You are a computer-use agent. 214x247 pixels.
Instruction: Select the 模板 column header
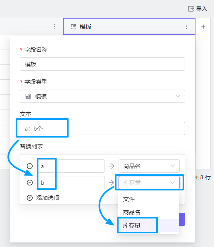click(129, 26)
